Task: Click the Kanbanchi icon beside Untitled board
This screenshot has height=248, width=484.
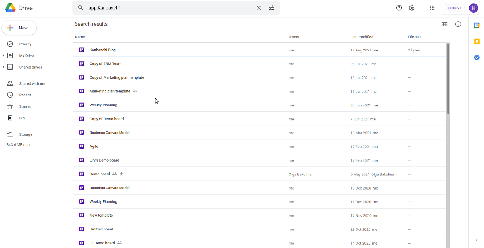Action: pos(82,229)
